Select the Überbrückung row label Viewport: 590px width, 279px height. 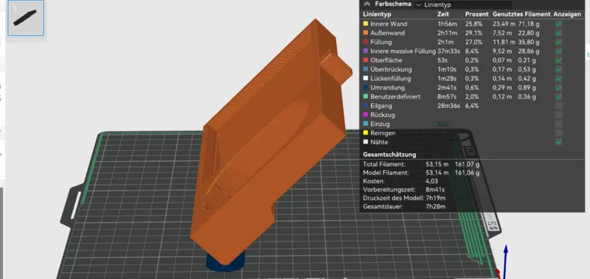click(x=391, y=69)
